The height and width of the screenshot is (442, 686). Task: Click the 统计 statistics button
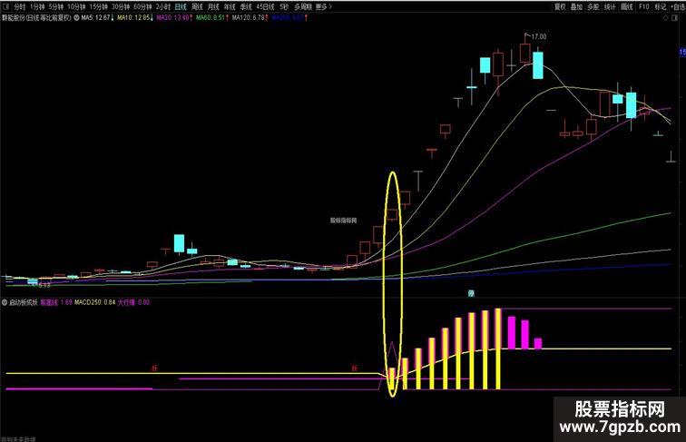[x=610, y=6]
